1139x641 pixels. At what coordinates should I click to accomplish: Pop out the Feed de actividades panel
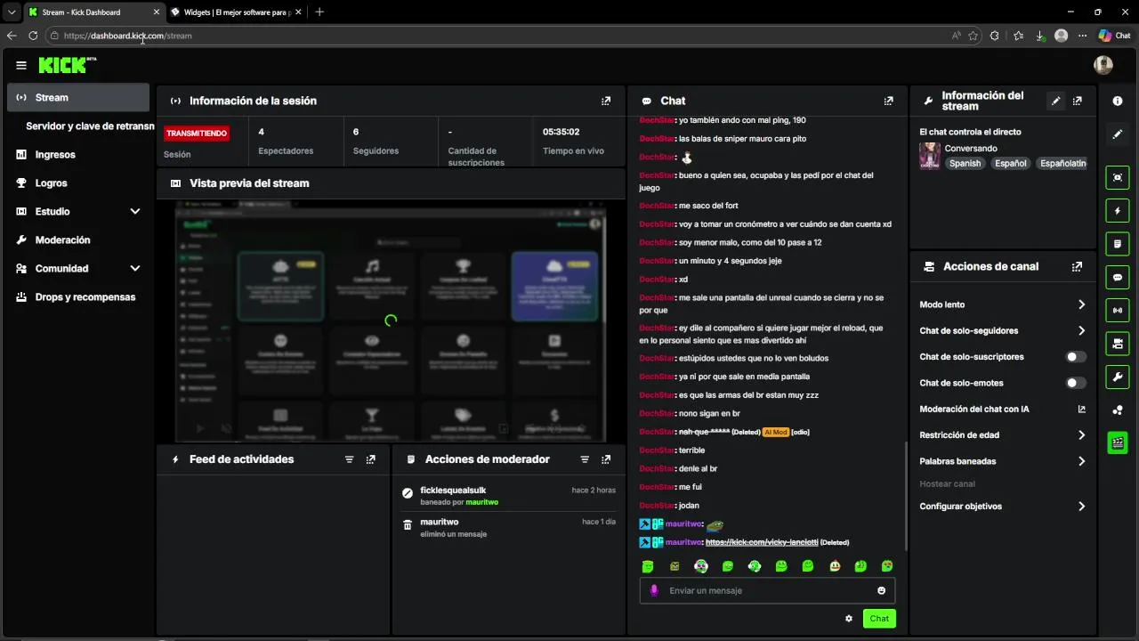point(371,459)
